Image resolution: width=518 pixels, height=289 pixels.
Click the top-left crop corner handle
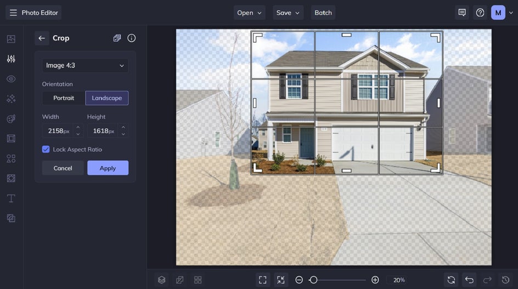[257, 37]
